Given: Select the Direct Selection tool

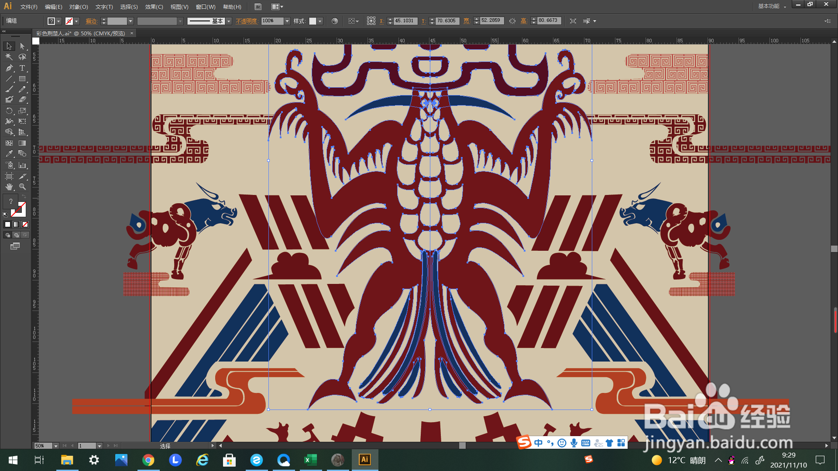Looking at the screenshot, I should tap(22, 46).
